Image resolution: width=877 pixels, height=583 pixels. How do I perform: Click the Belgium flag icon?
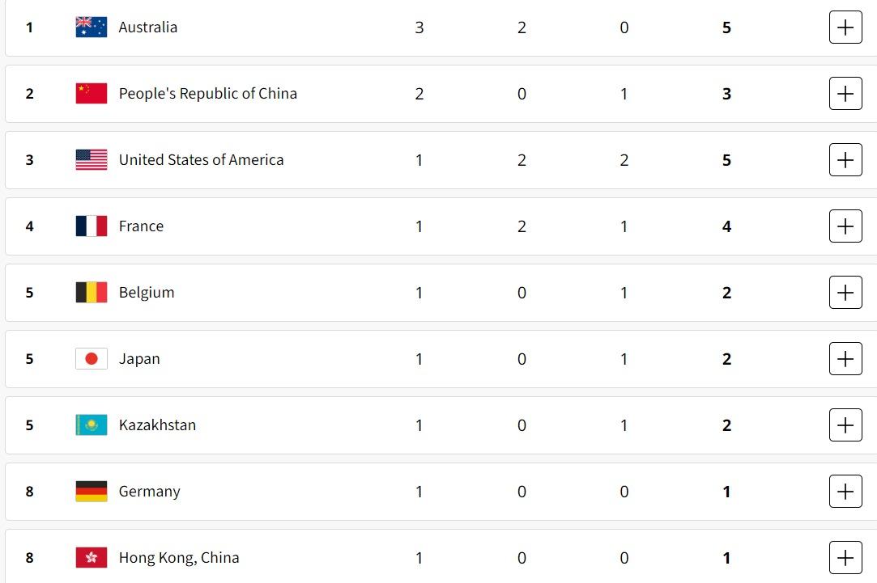[92, 293]
